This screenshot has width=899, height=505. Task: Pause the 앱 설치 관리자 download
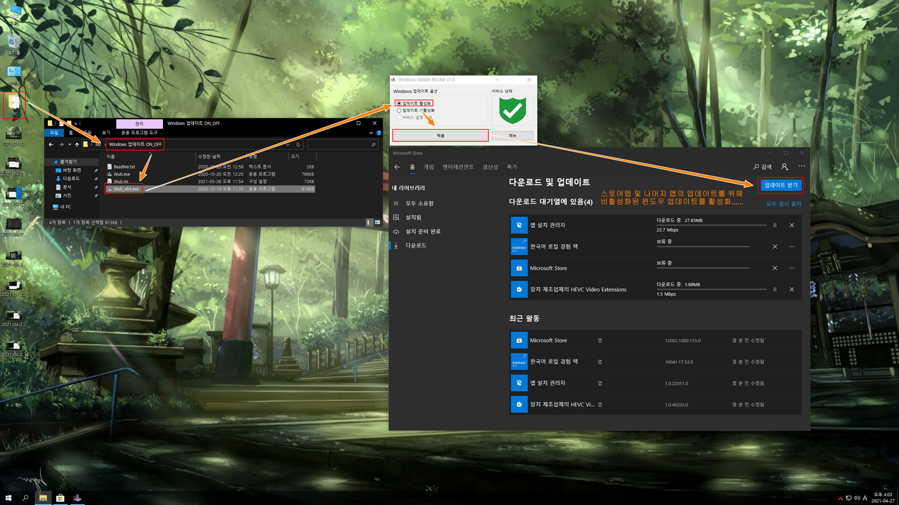(x=775, y=225)
